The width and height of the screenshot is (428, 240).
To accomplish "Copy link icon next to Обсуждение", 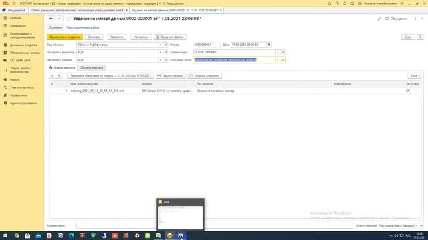I will point(379,19).
